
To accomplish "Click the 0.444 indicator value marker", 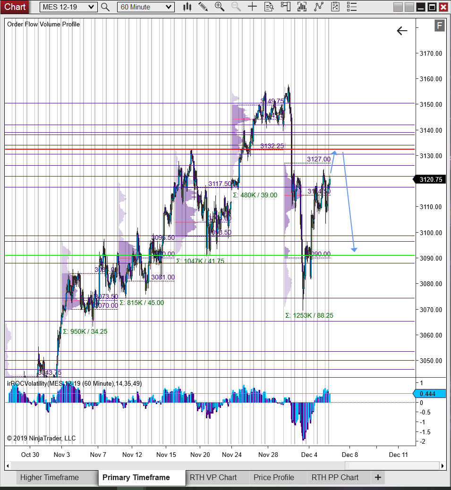I will [430, 394].
